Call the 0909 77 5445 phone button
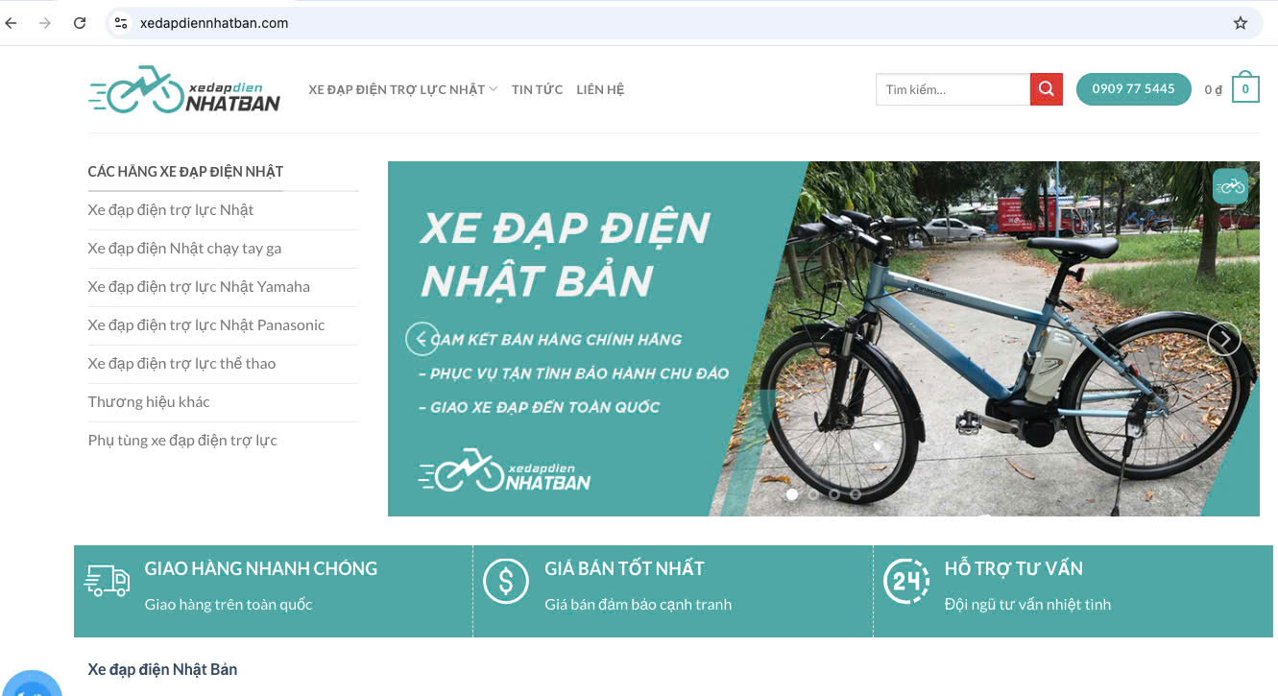 (x=1133, y=89)
